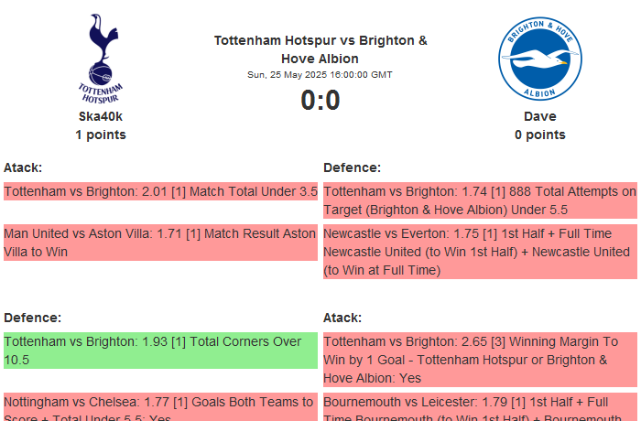Click the Winning Margin by 1 Goal bet
The height and width of the screenshot is (421, 641).
click(480, 360)
